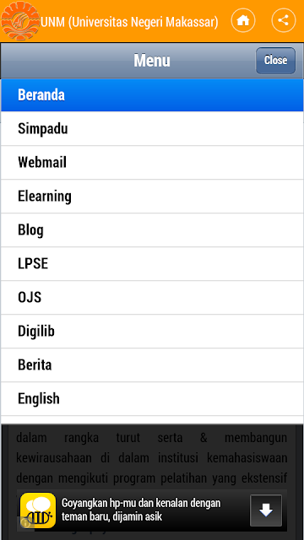Tap the download arrow in ad banner

(x=266, y=510)
